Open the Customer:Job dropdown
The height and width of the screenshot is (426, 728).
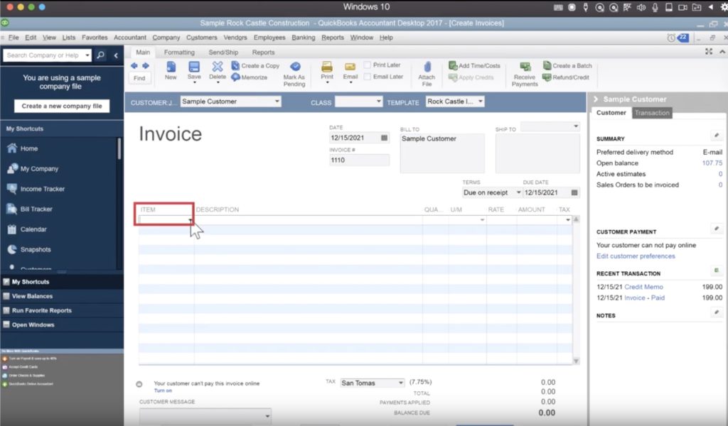coord(277,102)
